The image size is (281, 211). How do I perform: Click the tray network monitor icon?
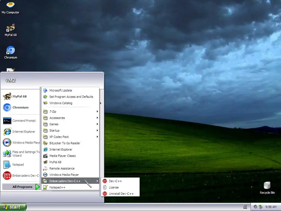click(261, 207)
